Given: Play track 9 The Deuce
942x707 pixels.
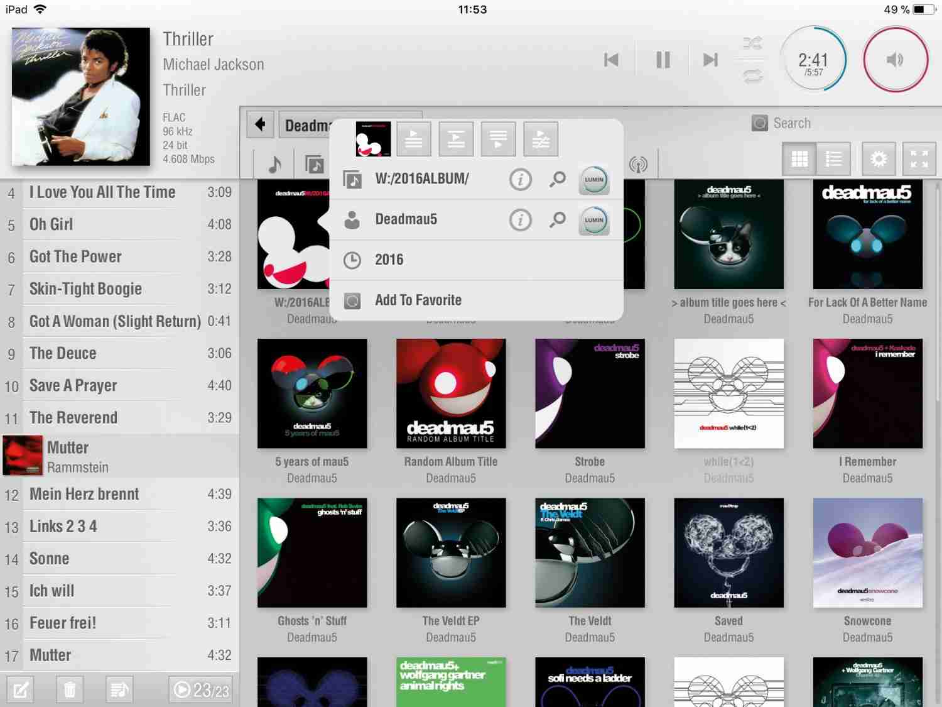Looking at the screenshot, I should [x=119, y=353].
